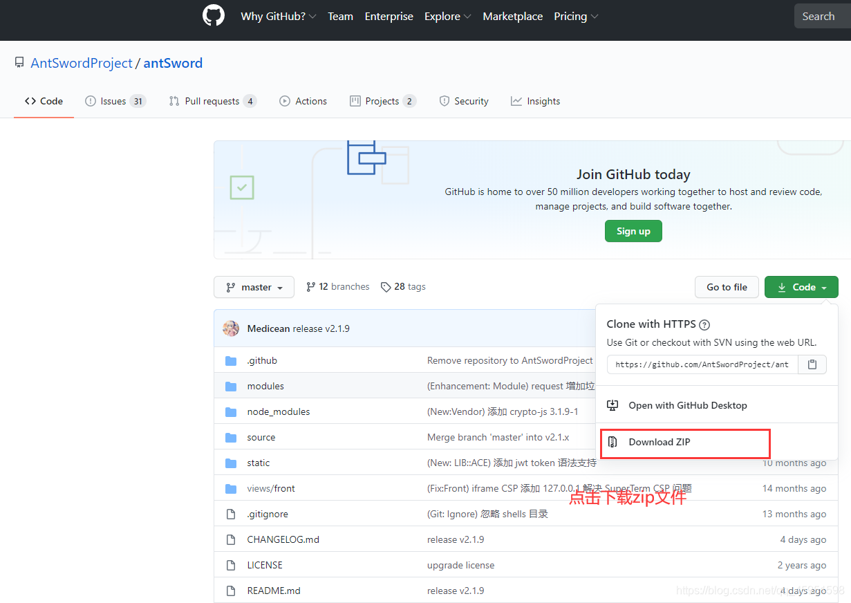The height and width of the screenshot is (603, 851).
Task: Click the folder icon for modules
Action: [231, 386]
